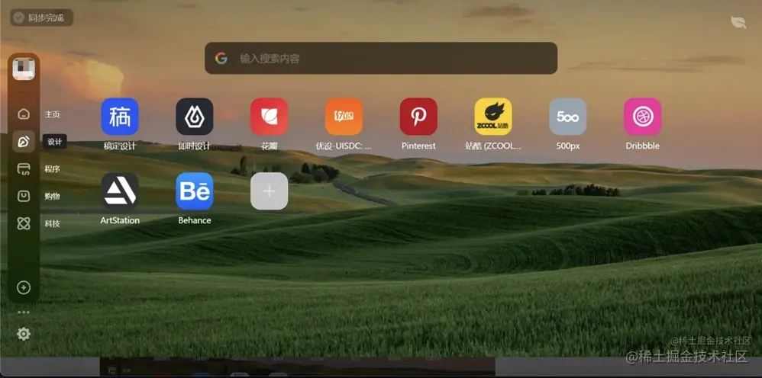Open the 即时设计 shortcut icon

coord(195,117)
